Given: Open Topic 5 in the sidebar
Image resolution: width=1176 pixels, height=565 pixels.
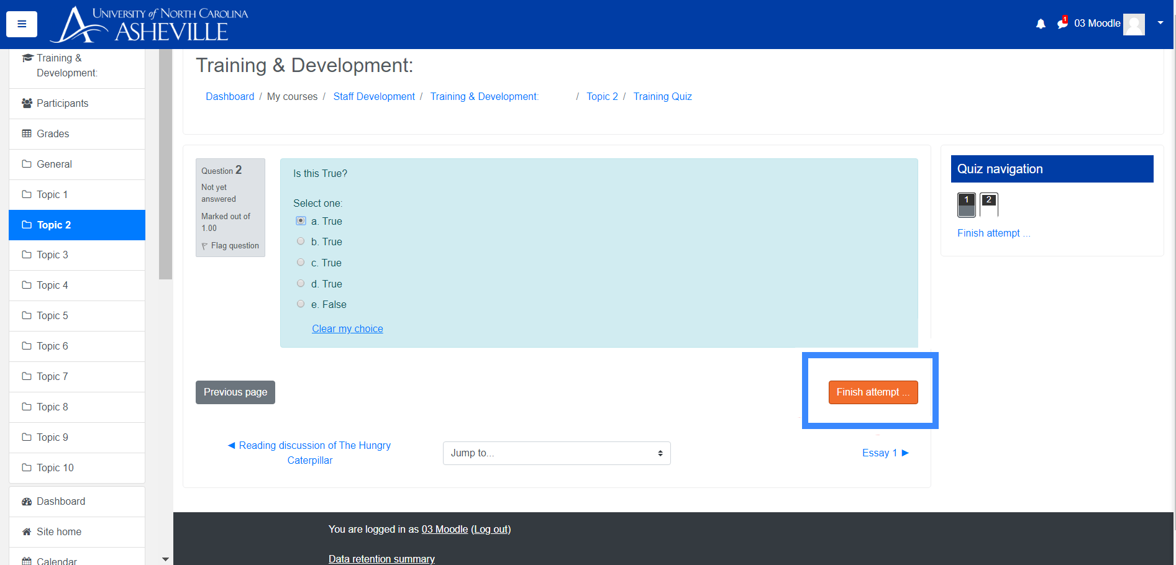Looking at the screenshot, I should coord(52,316).
